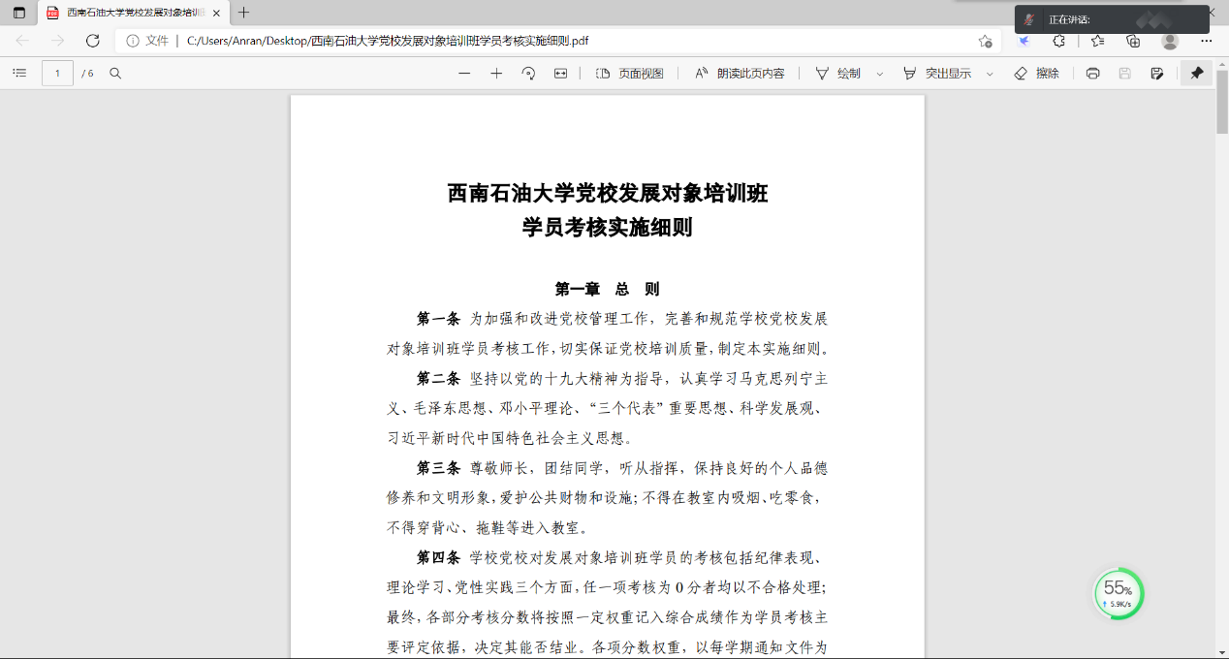Go back to previous page
This screenshot has width=1229, height=659.
point(22,41)
